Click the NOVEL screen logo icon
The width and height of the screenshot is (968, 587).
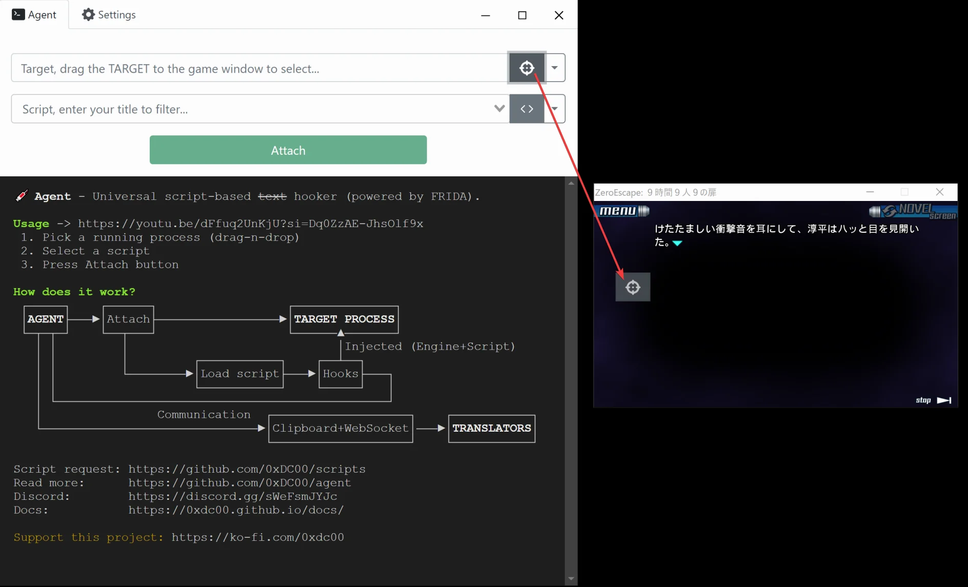pyautogui.click(x=913, y=211)
